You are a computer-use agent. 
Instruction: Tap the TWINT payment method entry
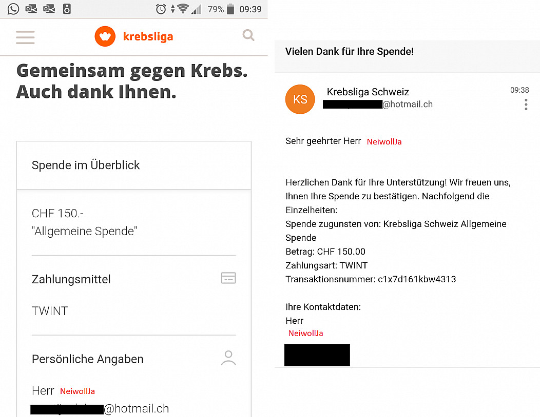click(x=50, y=311)
